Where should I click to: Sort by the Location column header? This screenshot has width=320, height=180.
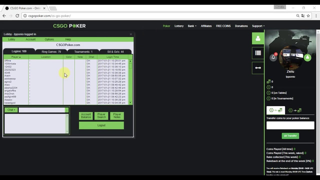(46, 57)
